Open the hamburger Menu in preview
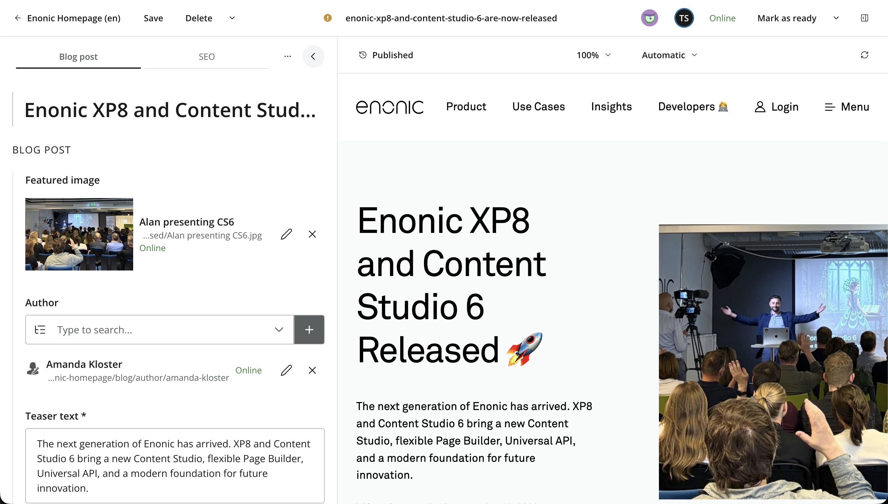888x504 pixels. coord(847,107)
